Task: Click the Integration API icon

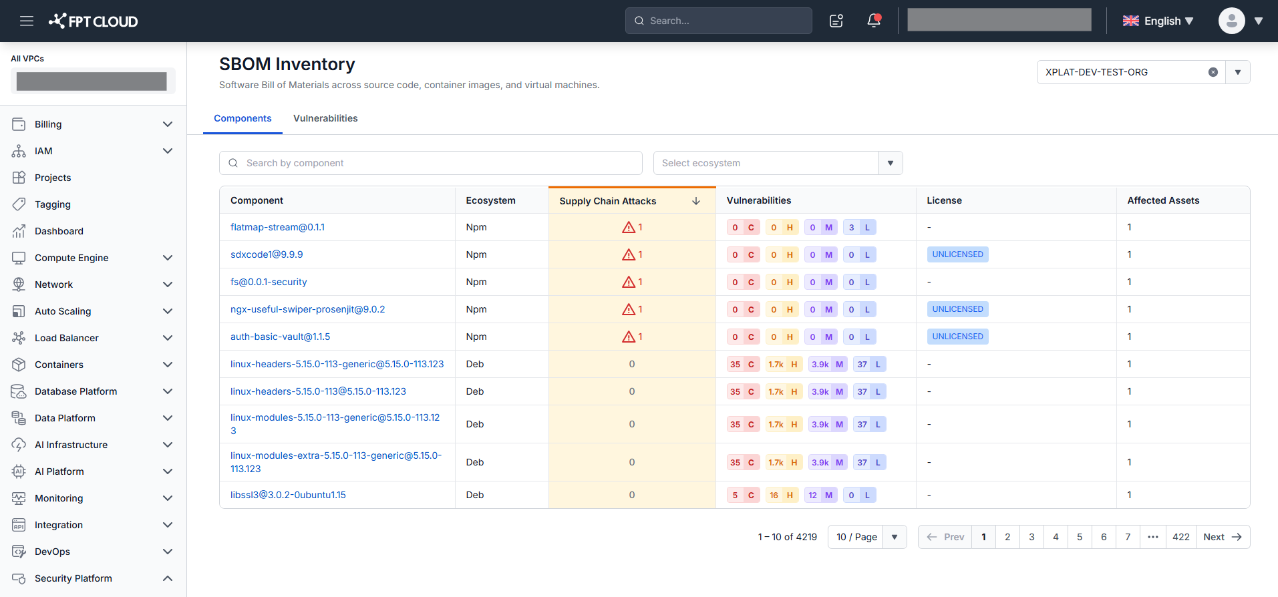Action: coord(19,525)
